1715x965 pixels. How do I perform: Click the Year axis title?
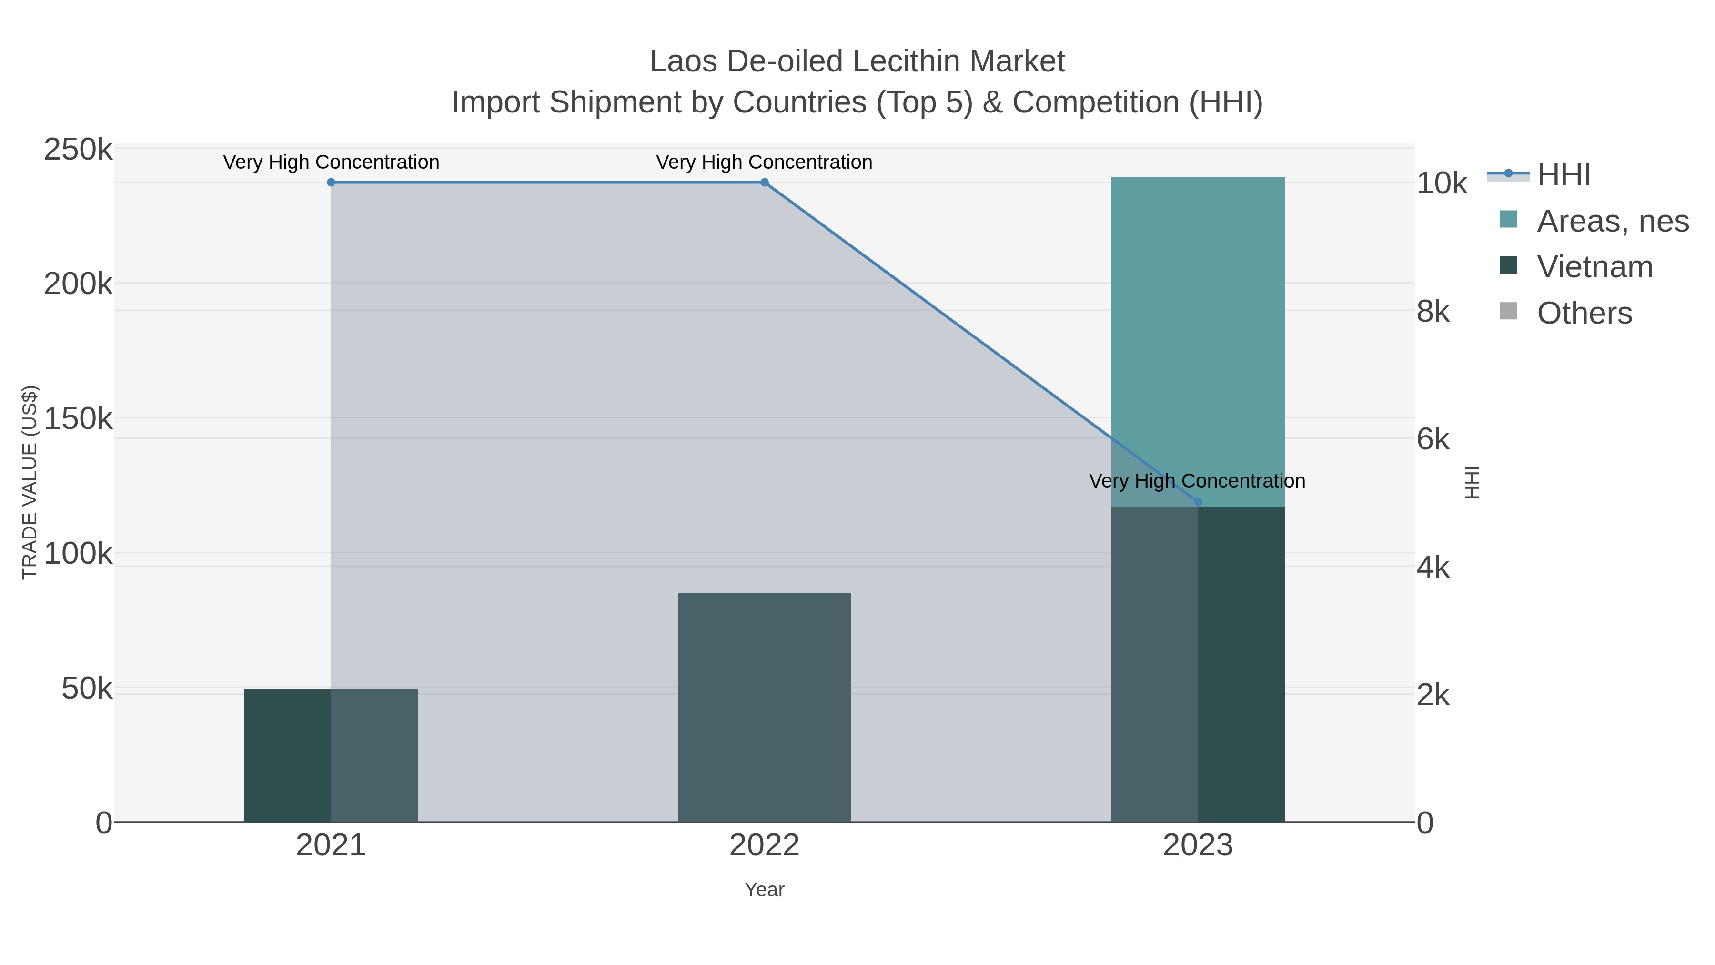(764, 890)
